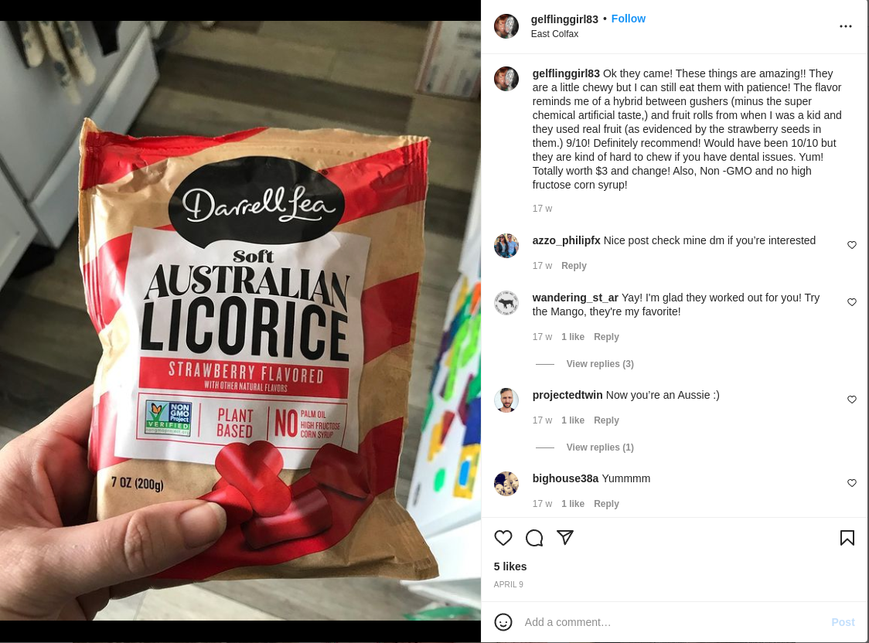Open the comment bubble icon
This screenshot has width=869, height=643.
pyautogui.click(x=534, y=538)
